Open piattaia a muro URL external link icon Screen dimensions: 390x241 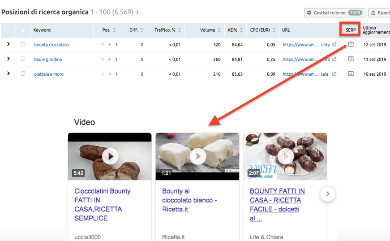pos(334,74)
